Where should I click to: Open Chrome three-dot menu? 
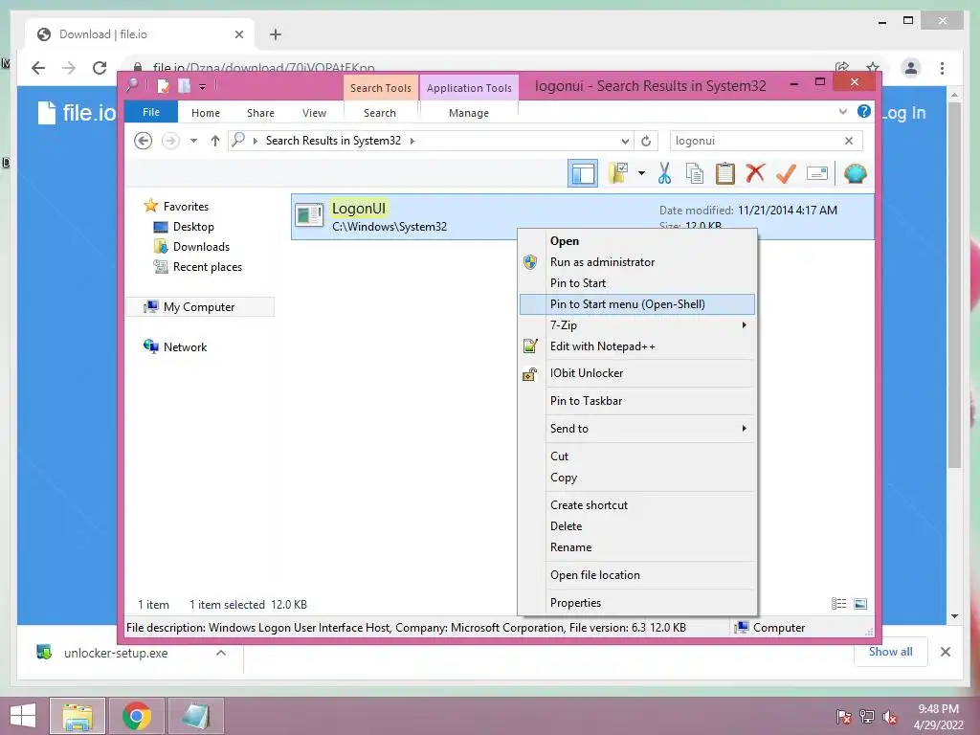click(x=942, y=68)
